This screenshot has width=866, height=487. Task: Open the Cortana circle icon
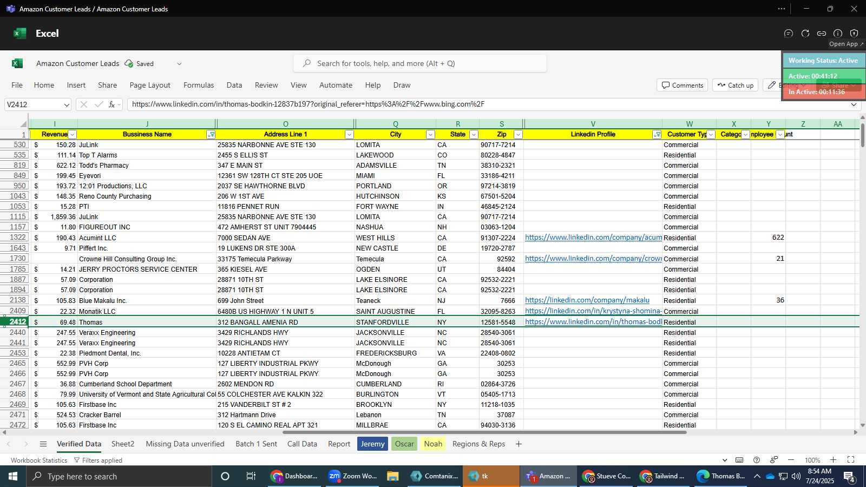point(225,476)
